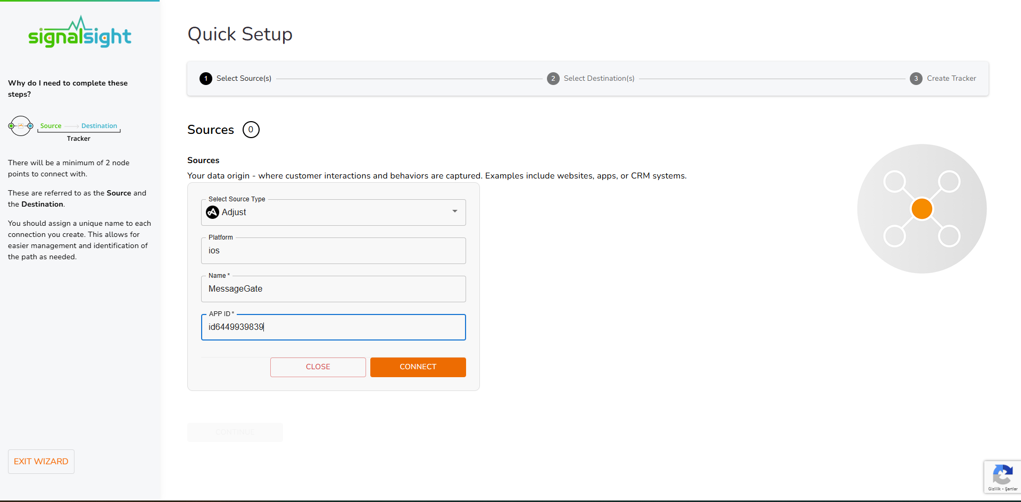
Task: Click into the Name field with MessageGate
Action: (334, 289)
